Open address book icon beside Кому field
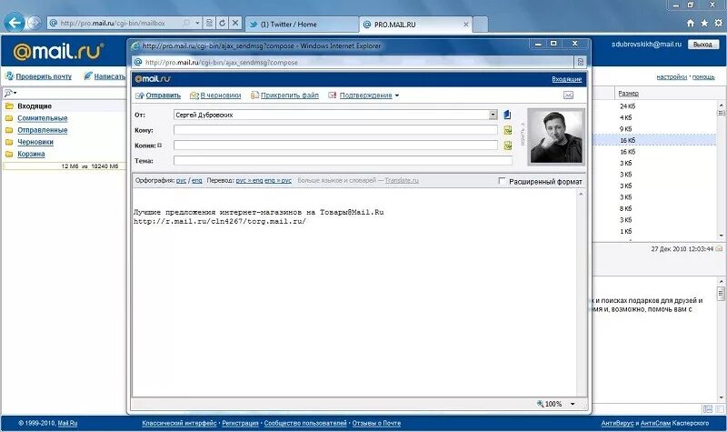The image size is (727, 432). 508,130
